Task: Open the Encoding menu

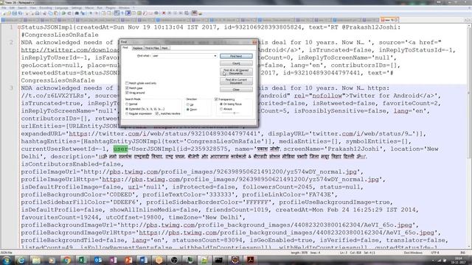Action: click(46, 8)
